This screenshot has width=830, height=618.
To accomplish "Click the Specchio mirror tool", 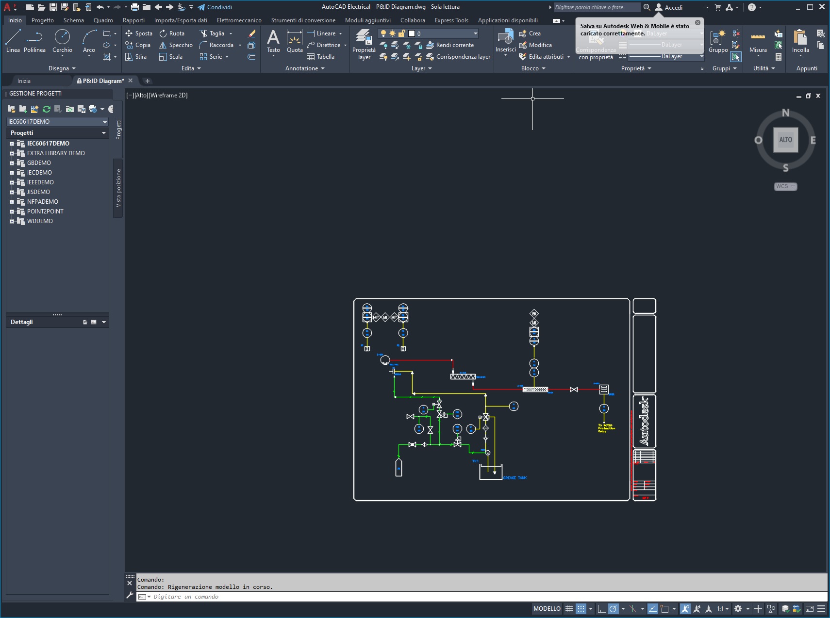I will coord(176,45).
